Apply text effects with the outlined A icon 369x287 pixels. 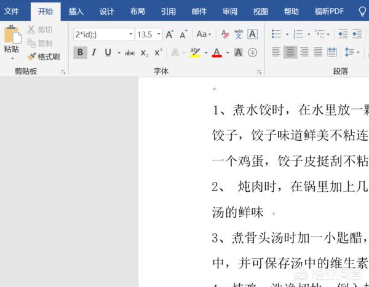(x=175, y=52)
